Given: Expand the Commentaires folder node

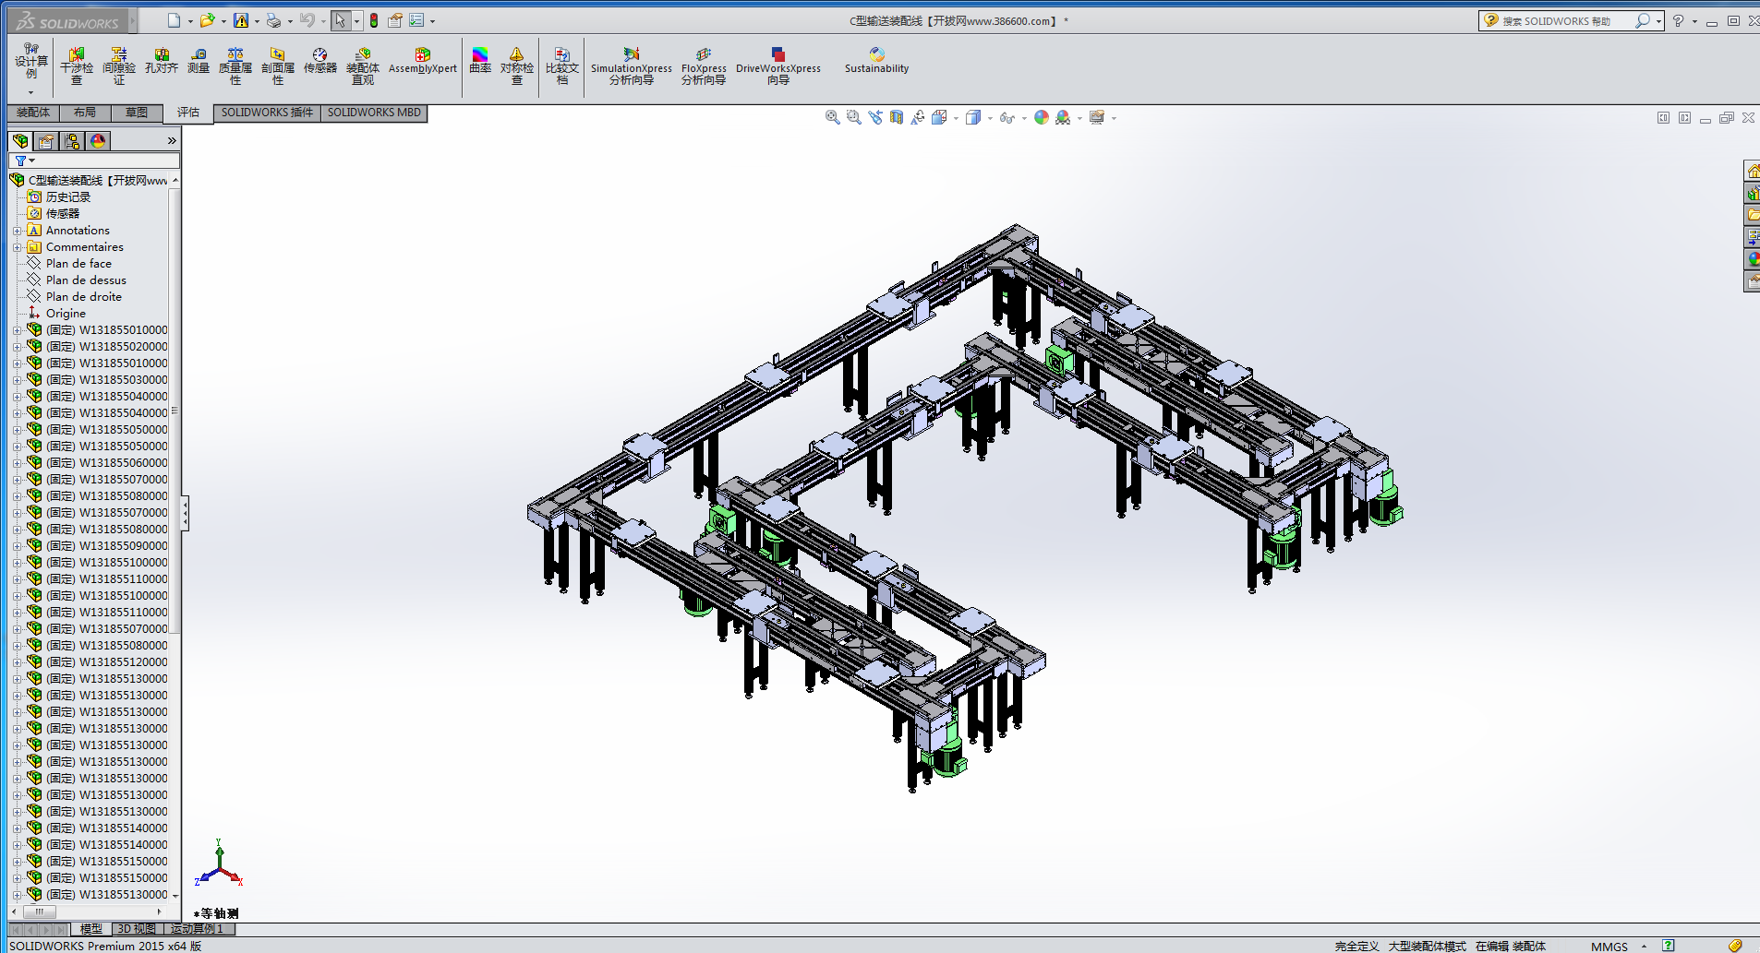Looking at the screenshot, I should 17,247.
